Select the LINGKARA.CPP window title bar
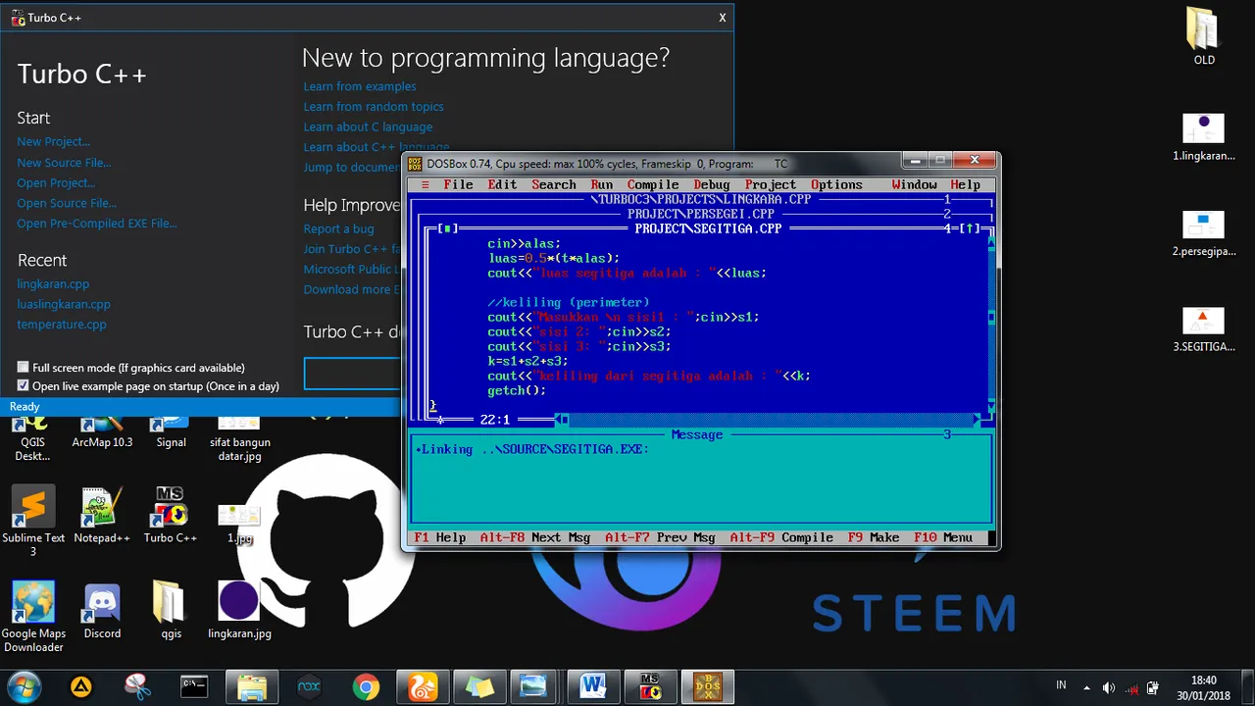The width and height of the screenshot is (1255, 706). pos(701,199)
